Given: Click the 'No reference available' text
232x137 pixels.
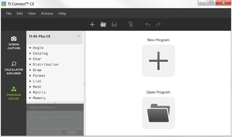Looking at the screenshot, I should pos(52,117).
